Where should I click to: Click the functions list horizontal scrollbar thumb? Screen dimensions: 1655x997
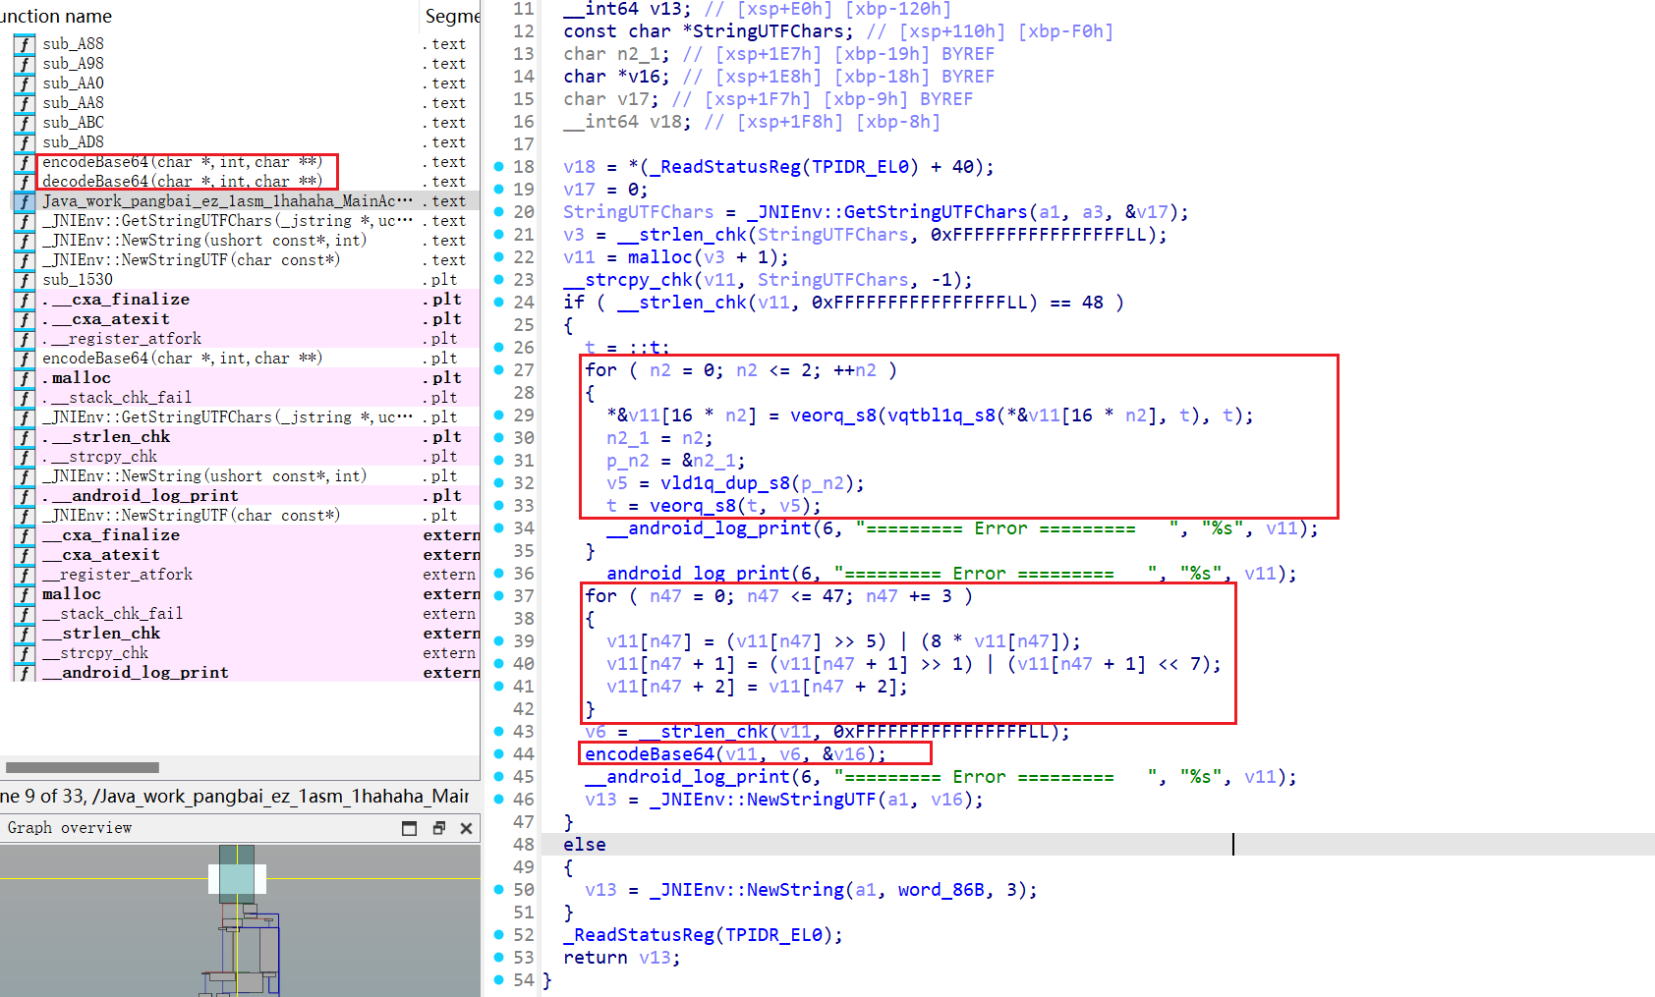83,767
